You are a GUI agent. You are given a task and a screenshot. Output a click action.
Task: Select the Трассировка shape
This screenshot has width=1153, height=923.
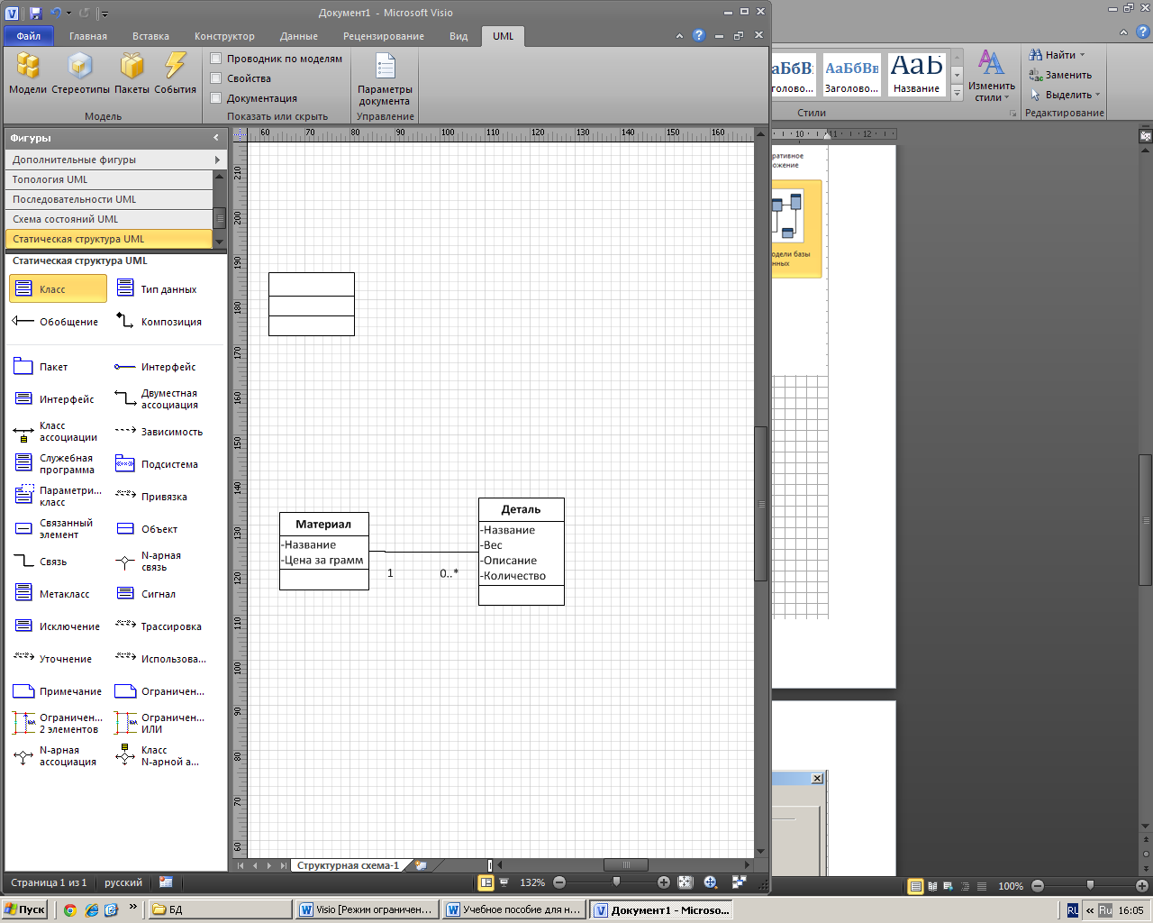159,626
